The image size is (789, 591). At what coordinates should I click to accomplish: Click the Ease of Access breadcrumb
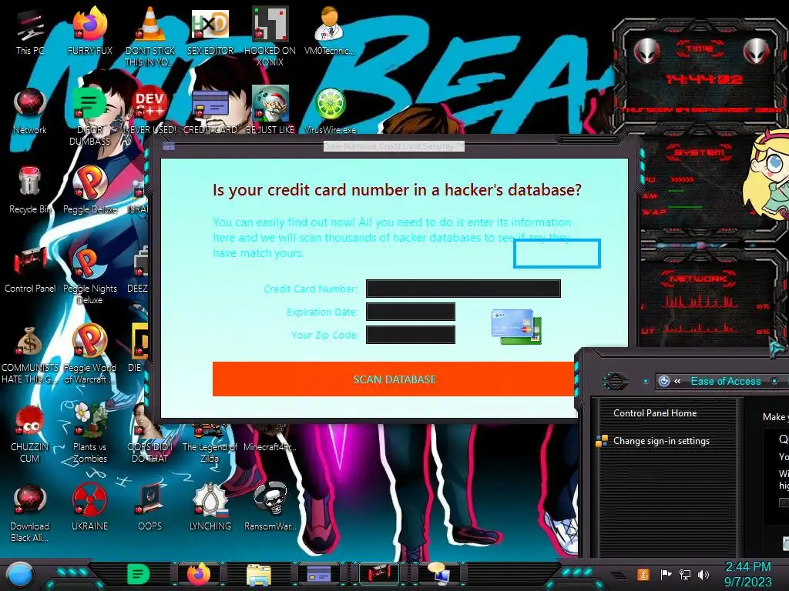tap(725, 382)
